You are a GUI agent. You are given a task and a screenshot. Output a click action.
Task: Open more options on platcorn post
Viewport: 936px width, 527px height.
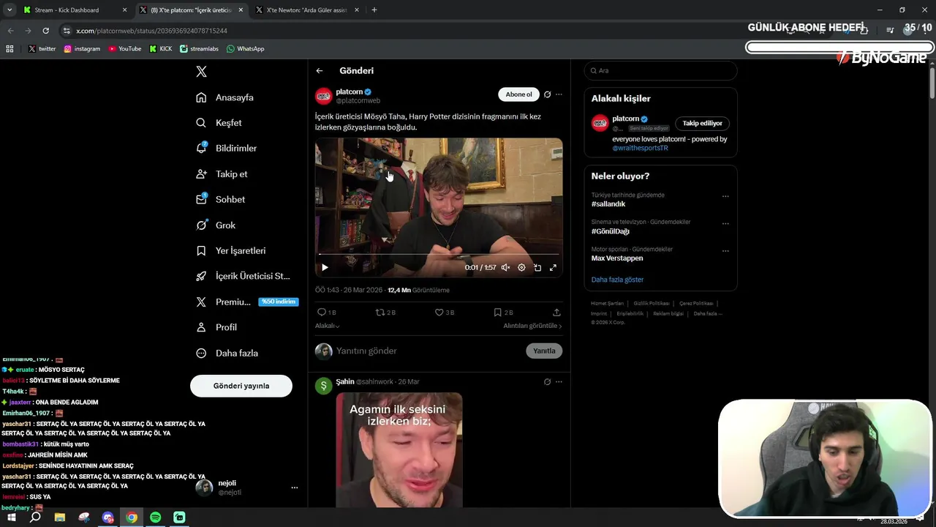coord(559,94)
